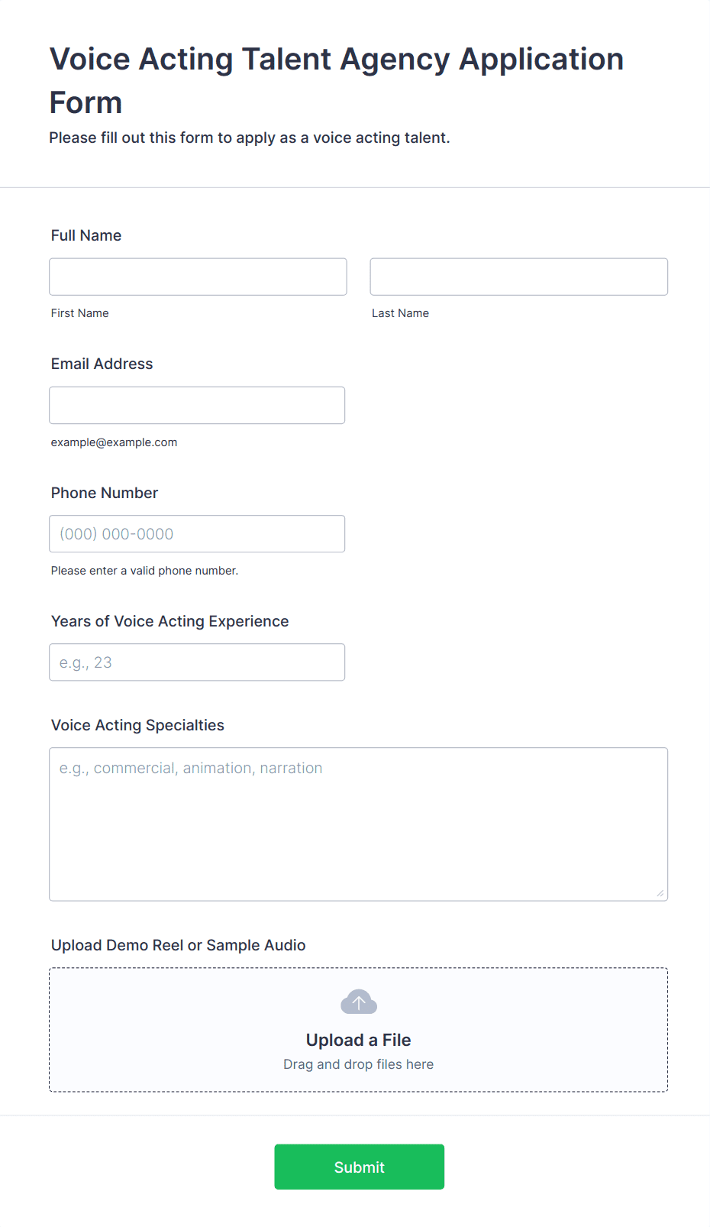Click the "Upload Demo Reel or Sample Audio" label
The height and width of the screenshot is (1227, 710).
coord(178,945)
